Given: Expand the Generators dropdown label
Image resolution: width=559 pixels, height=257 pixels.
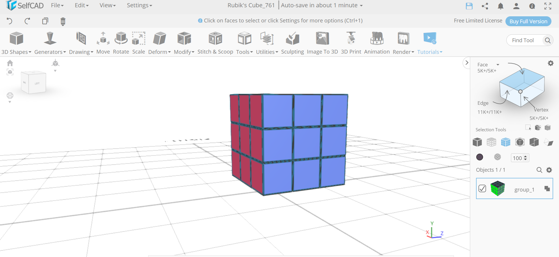Looking at the screenshot, I should click(x=50, y=52).
